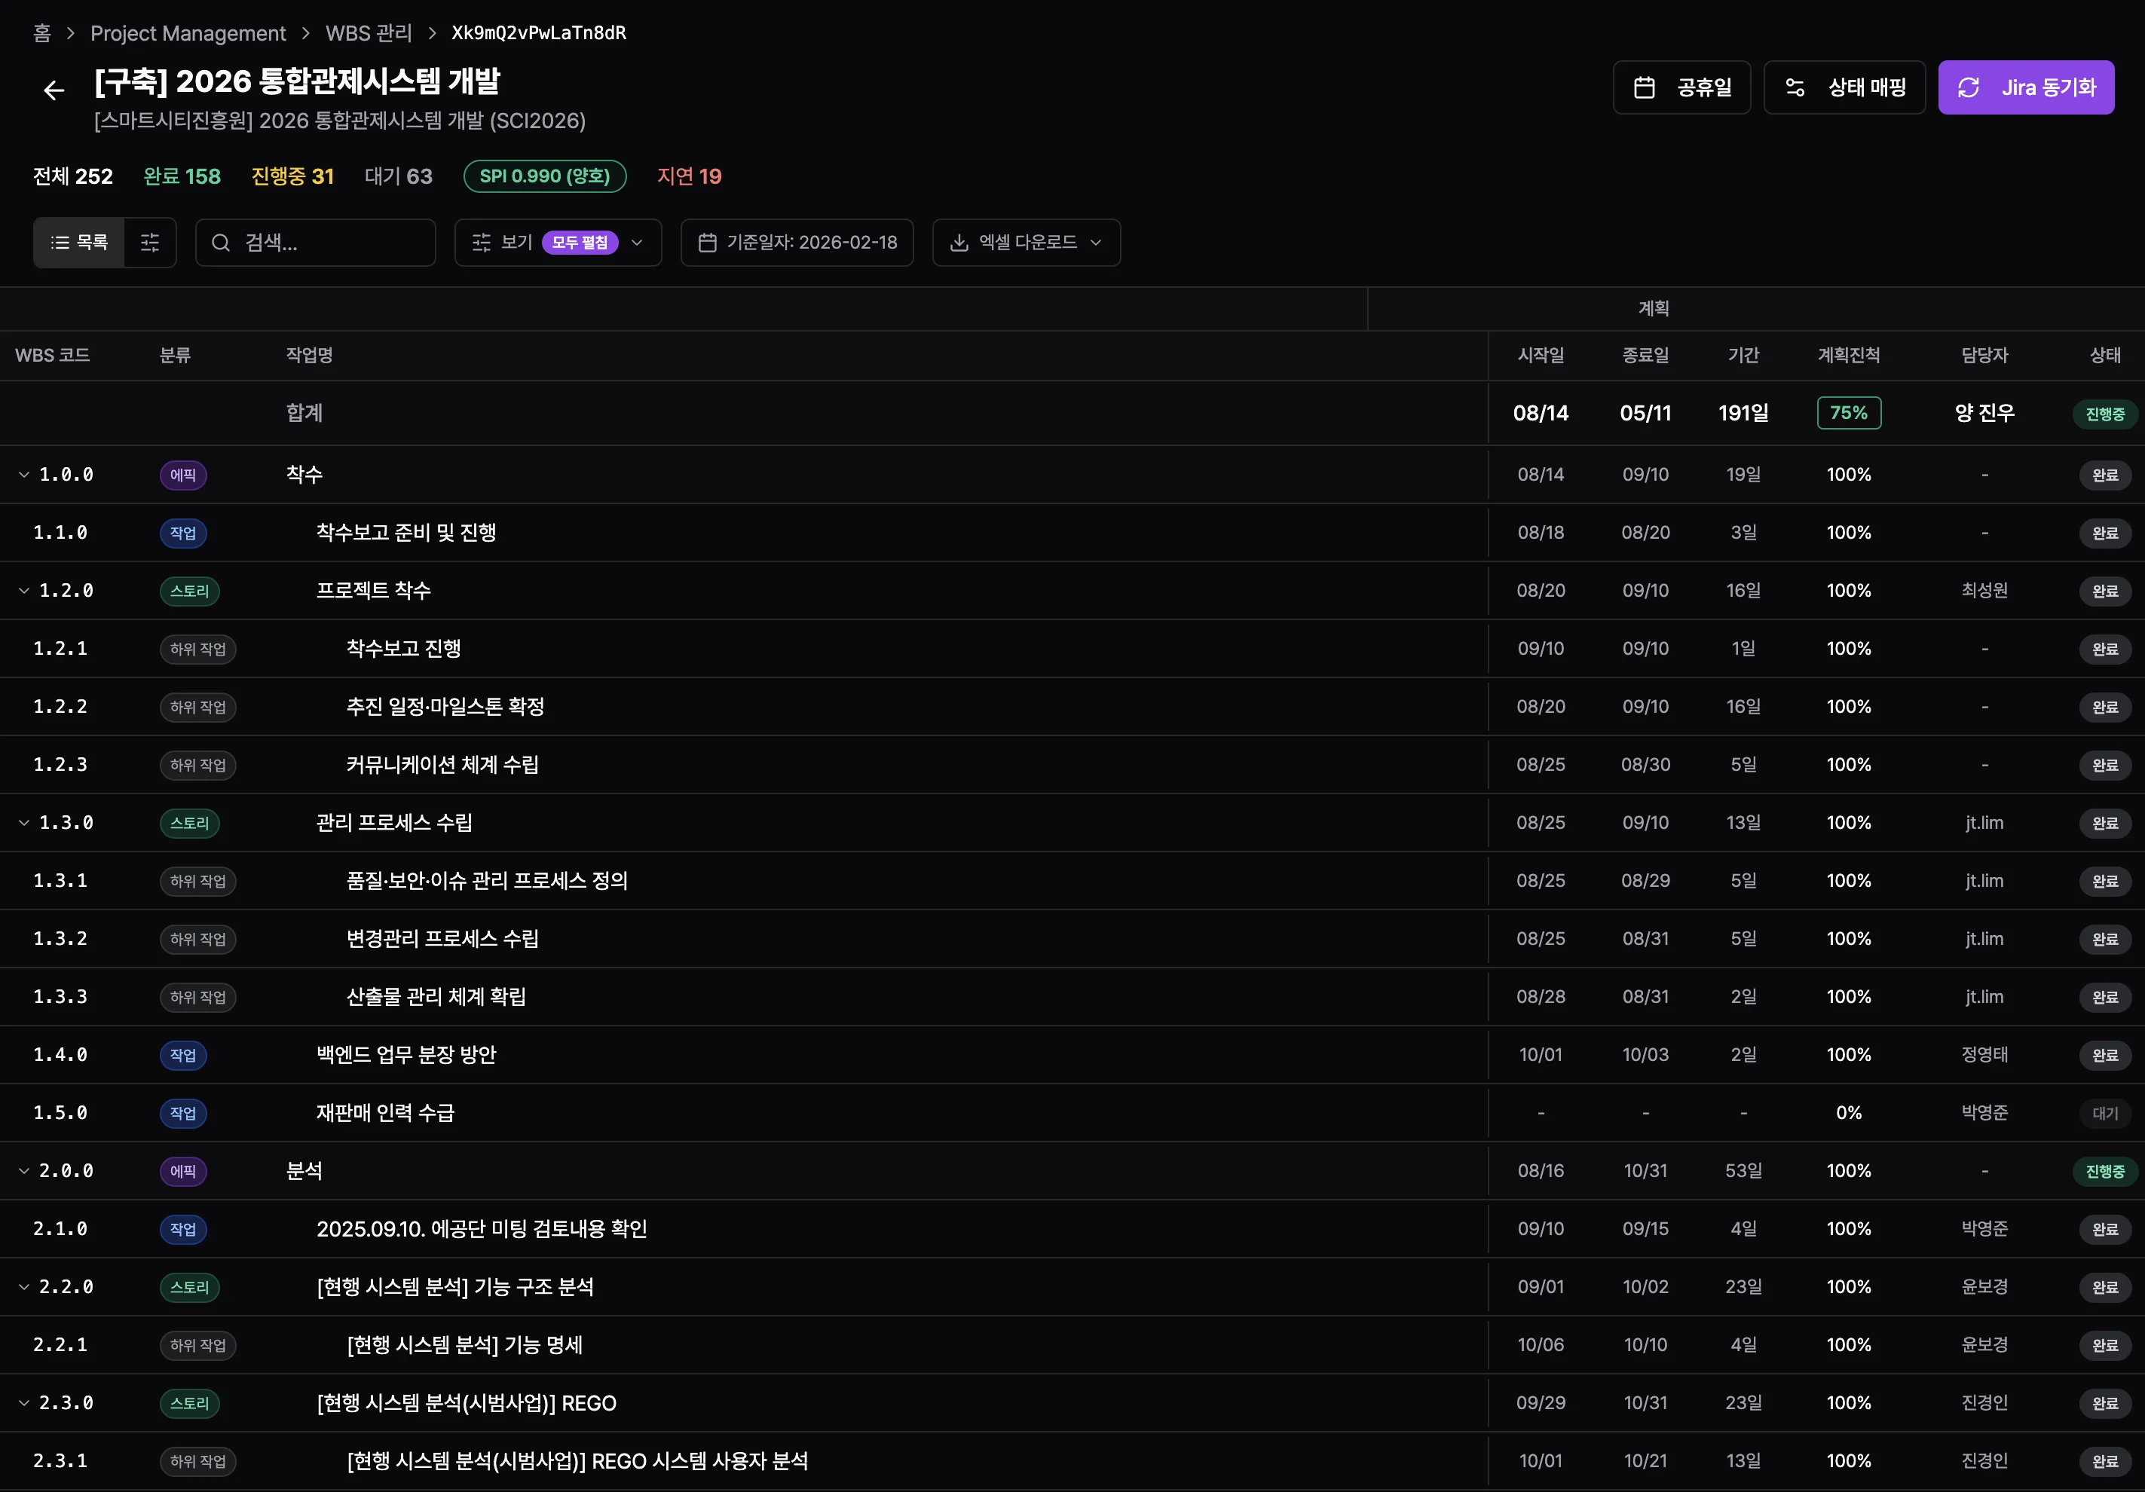Click the back arrow beside the project title

click(x=54, y=90)
